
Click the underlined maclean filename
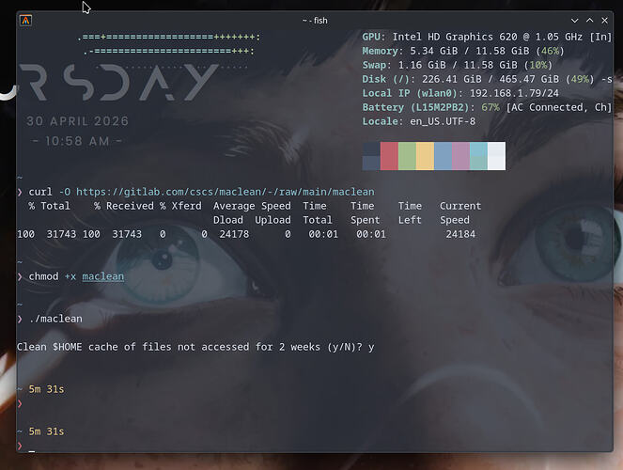103,276
